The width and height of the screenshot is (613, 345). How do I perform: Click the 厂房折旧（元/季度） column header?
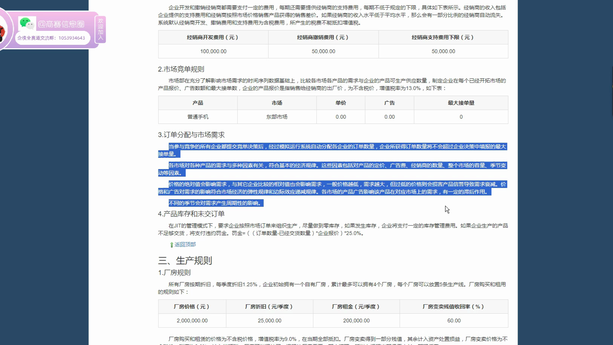269,307
